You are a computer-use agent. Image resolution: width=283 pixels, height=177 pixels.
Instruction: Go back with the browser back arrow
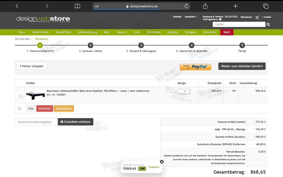click(17, 6)
